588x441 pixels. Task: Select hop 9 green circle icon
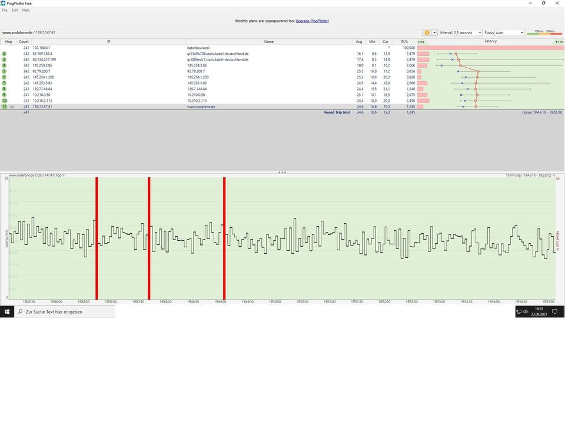tap(4, 95)
